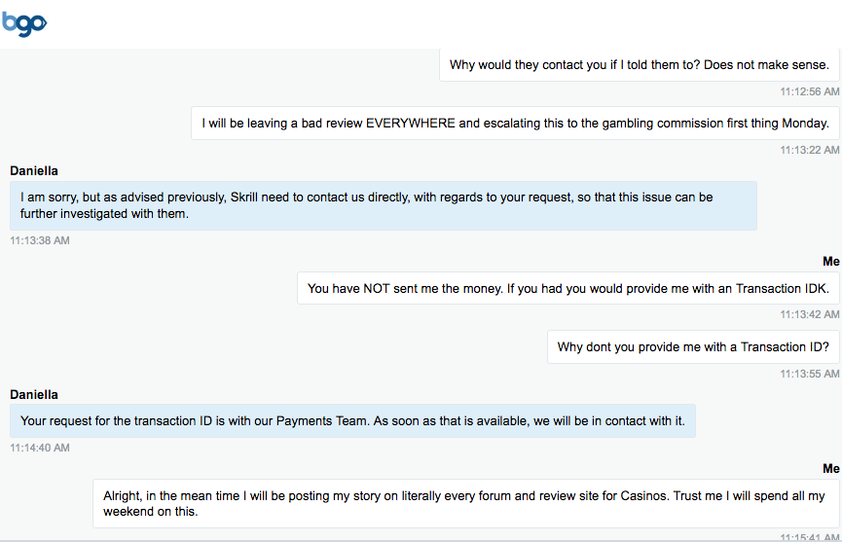
Task: Click Daniella's Skrill contact message
Action: (x=384, y=205)
